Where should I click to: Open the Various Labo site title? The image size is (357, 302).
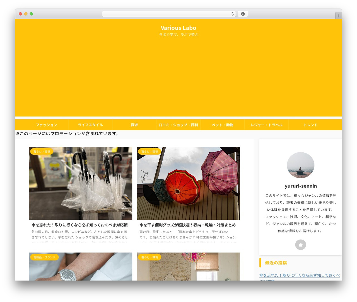tap(178, 28)
